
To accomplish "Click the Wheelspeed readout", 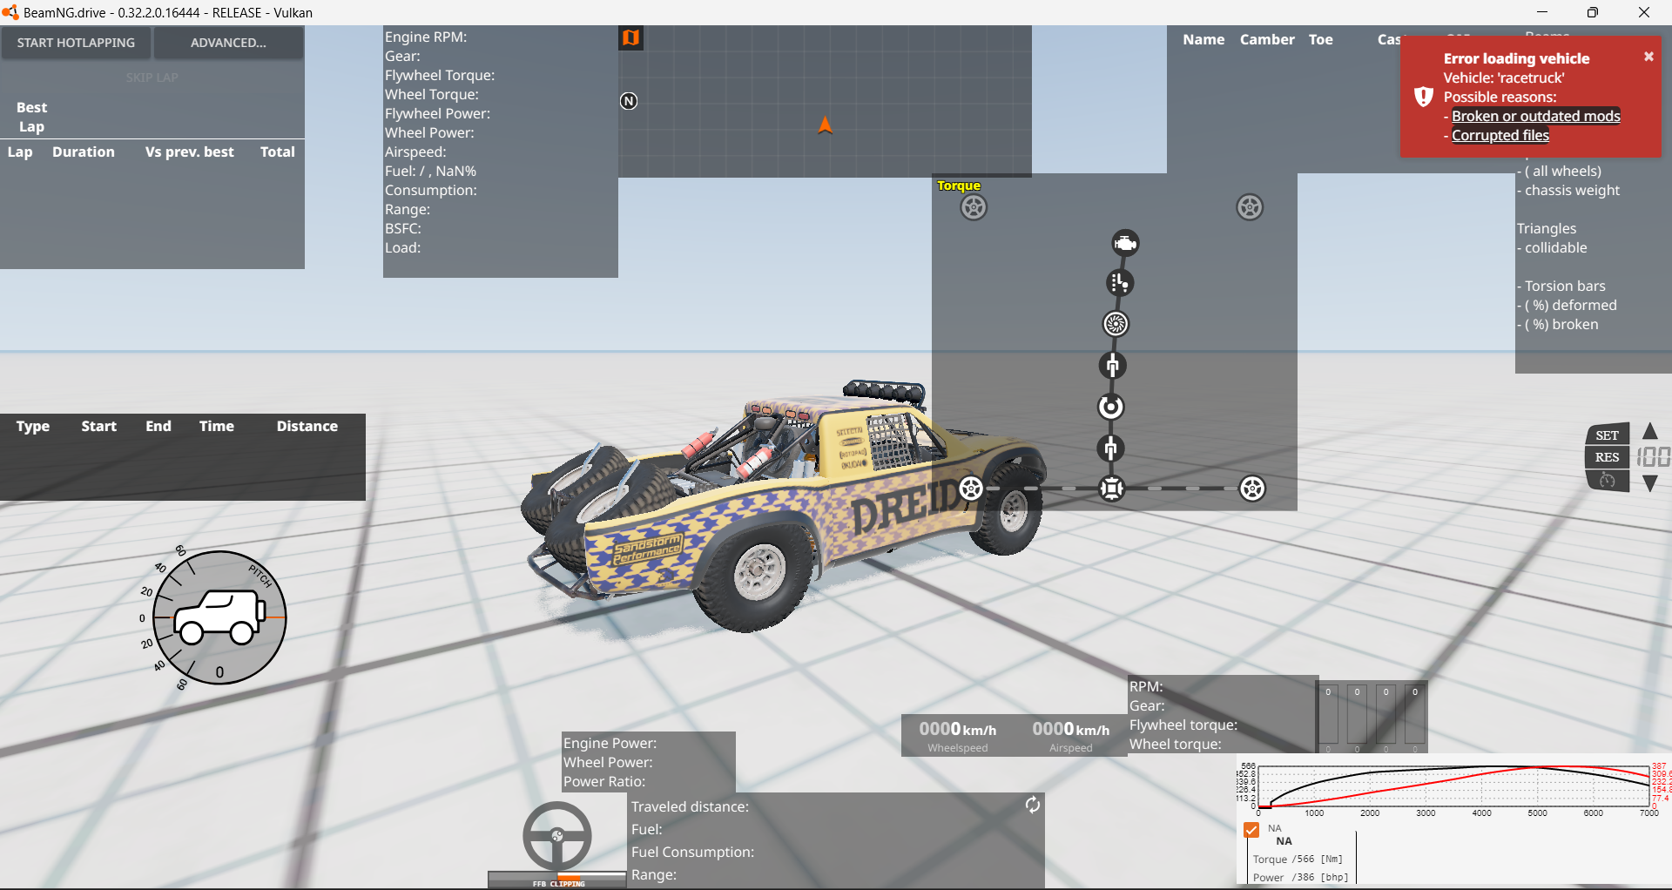I will coord(958,736).
